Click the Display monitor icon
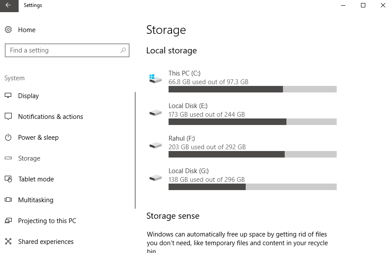The width and height of the screenshot is (390, 253). coord(8,96)
